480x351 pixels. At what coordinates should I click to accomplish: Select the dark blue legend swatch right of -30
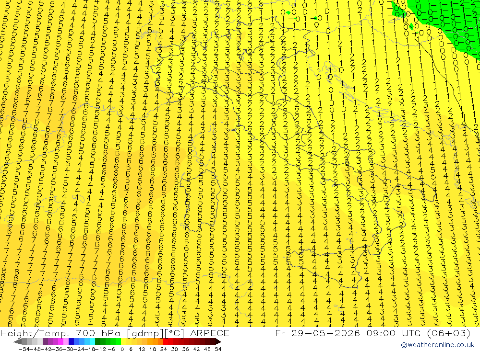72,342
